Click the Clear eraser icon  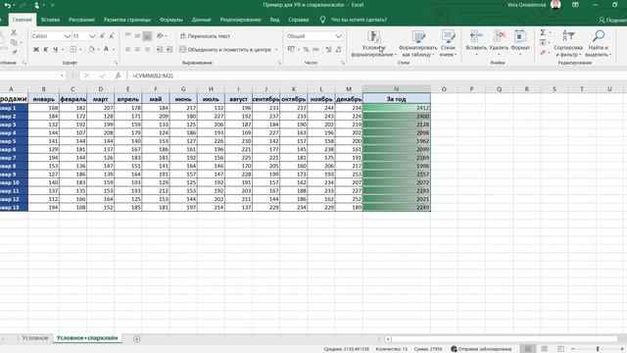click(543, 52)
